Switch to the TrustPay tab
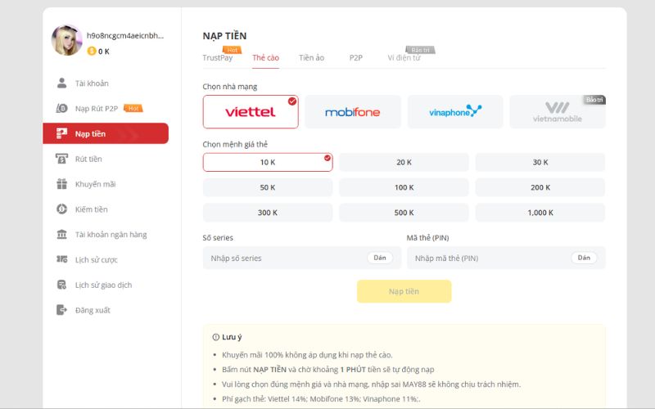655x409 pixels. tap(218, 58)
